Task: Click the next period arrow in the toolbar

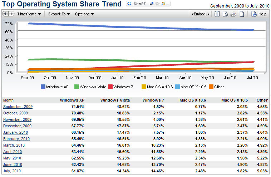Action: point(11,14)
